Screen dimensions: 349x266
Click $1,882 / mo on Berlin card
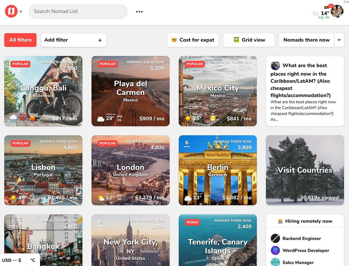[x=237, y=198]
